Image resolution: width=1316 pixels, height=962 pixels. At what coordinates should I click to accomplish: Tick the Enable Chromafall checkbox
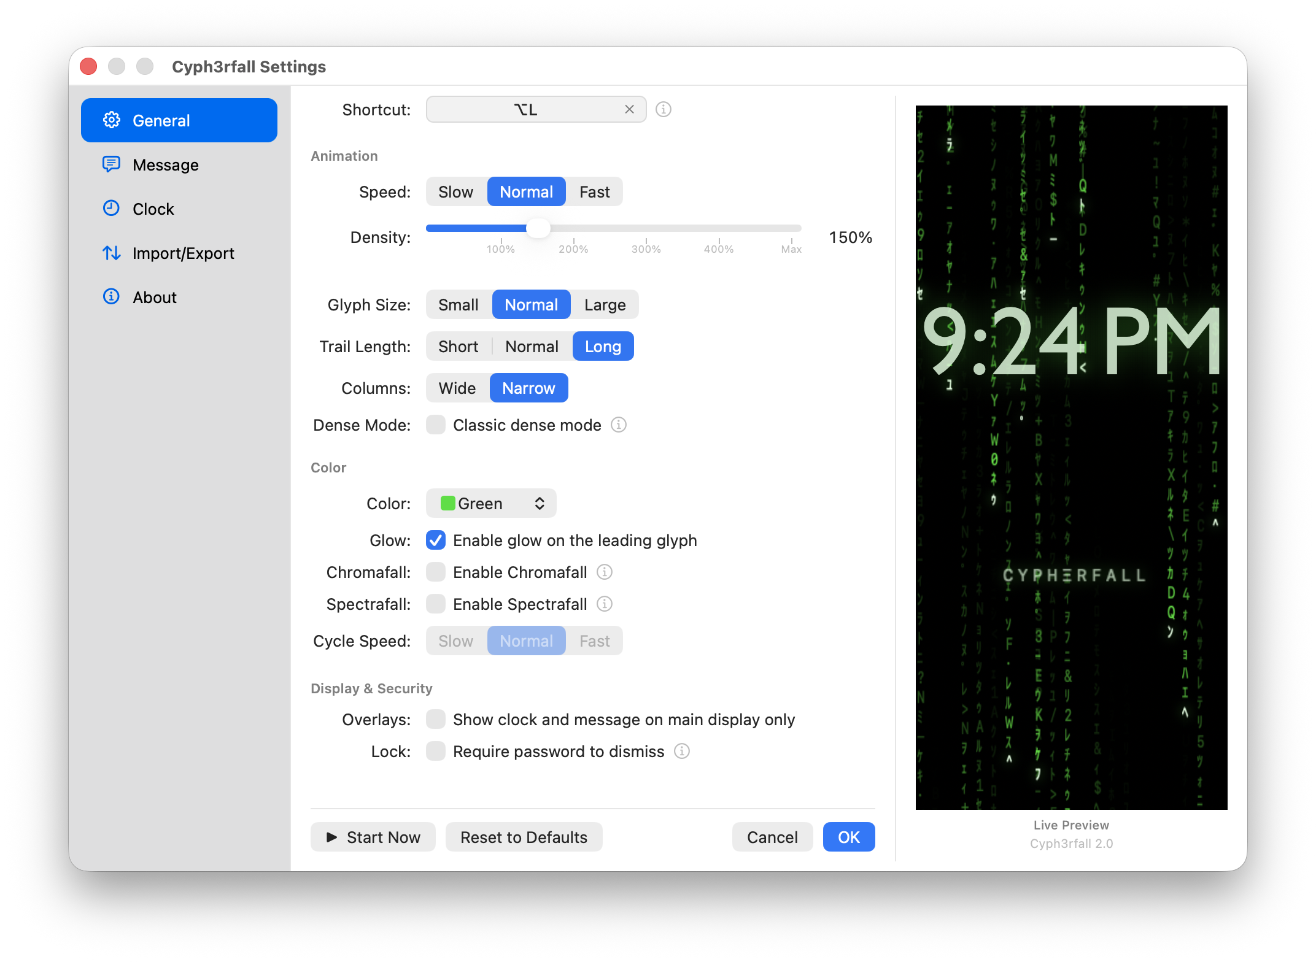[436, 572]
